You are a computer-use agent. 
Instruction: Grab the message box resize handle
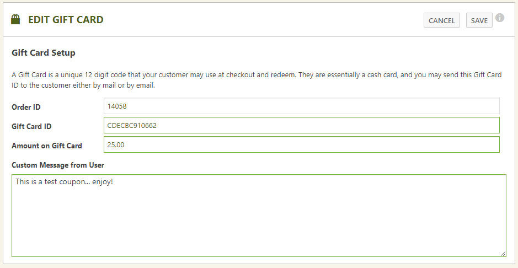click(503, 253)
